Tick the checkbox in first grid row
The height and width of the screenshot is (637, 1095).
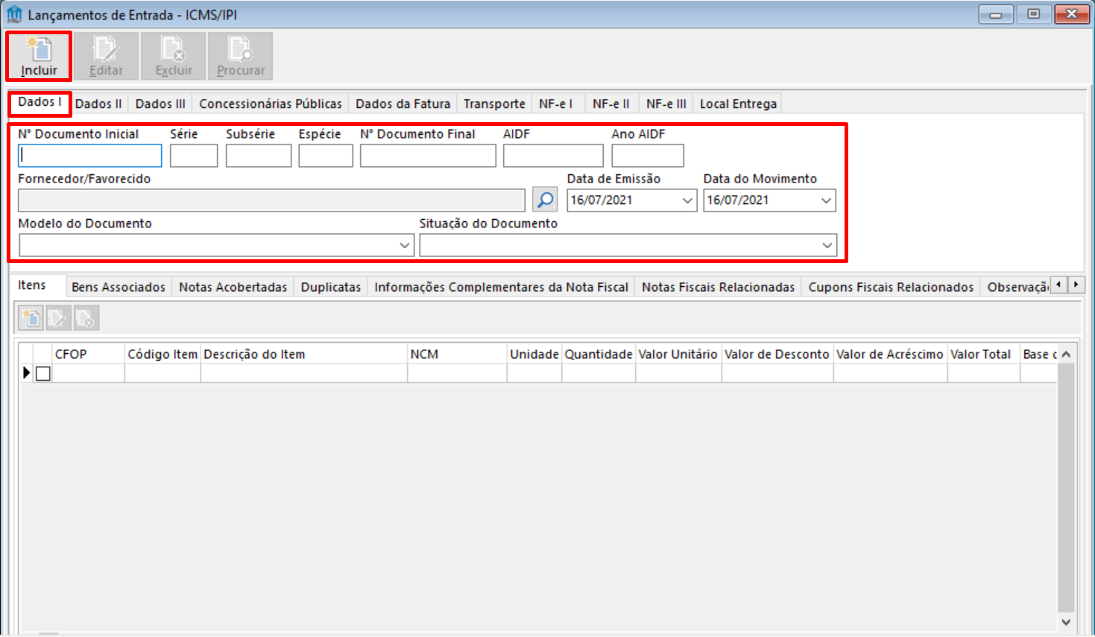click(x=43, y=373)
